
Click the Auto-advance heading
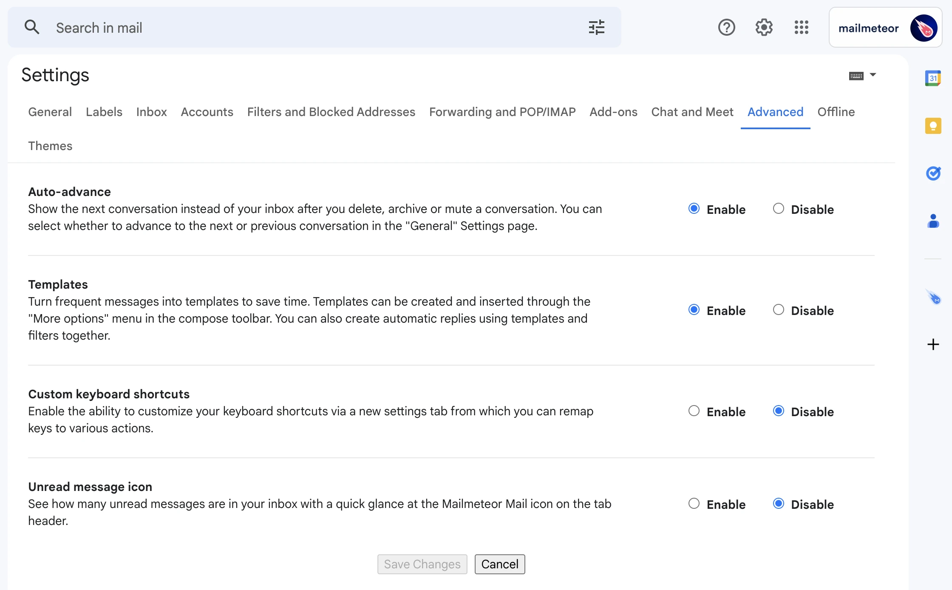pyautogui.click(x=69, y=192)
